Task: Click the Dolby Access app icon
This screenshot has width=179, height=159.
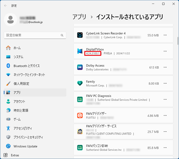Action: [80, 67]
